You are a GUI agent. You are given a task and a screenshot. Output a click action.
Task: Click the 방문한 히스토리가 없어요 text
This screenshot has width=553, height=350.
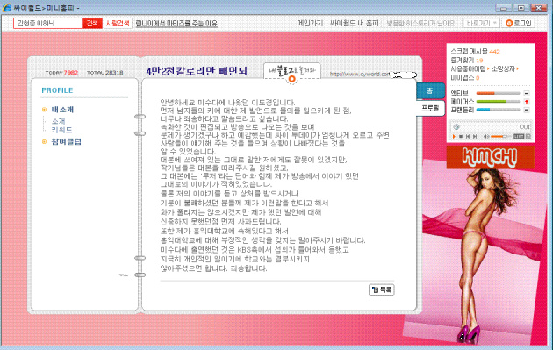[x=420, y=24]
